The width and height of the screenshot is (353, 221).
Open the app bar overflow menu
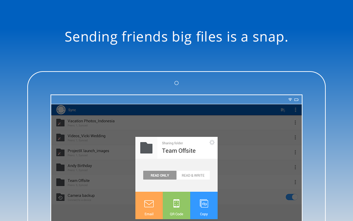295,110
